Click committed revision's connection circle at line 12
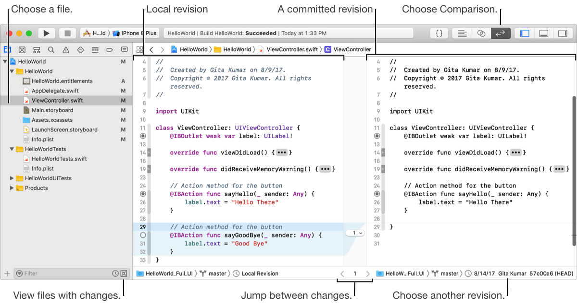This screenshot has width=578, height=304. pyautogui.click(x=377, y=136)
